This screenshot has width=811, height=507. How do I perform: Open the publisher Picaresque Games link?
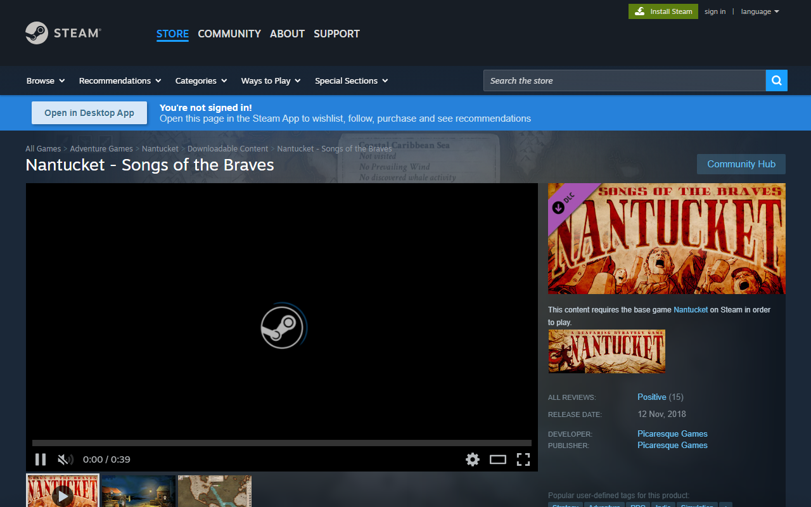click(672, 445)
